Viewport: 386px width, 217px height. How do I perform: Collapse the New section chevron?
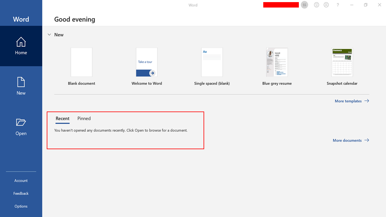pos(49,35)
